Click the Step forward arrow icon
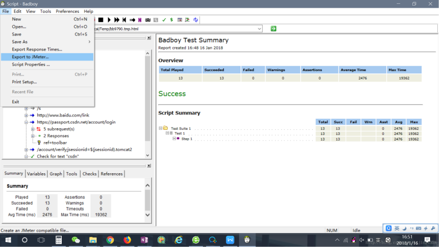The width and height of the screenshot is (439, 247). [x=132, y=20]
